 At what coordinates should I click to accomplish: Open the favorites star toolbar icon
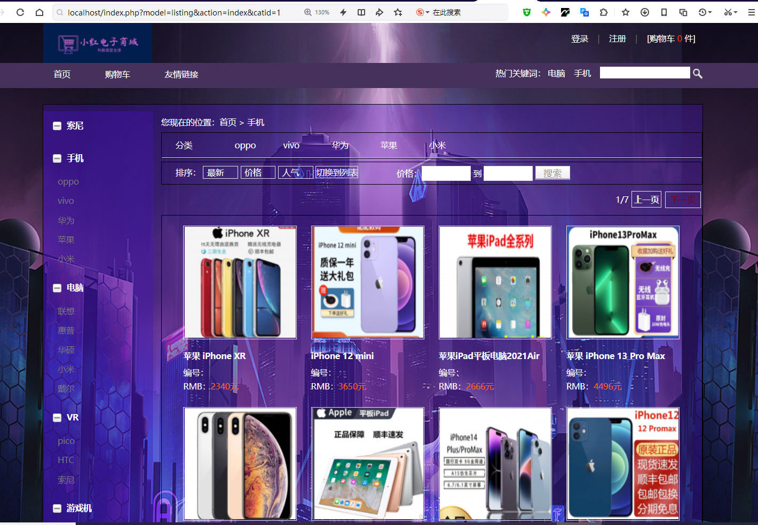[626, 12]
